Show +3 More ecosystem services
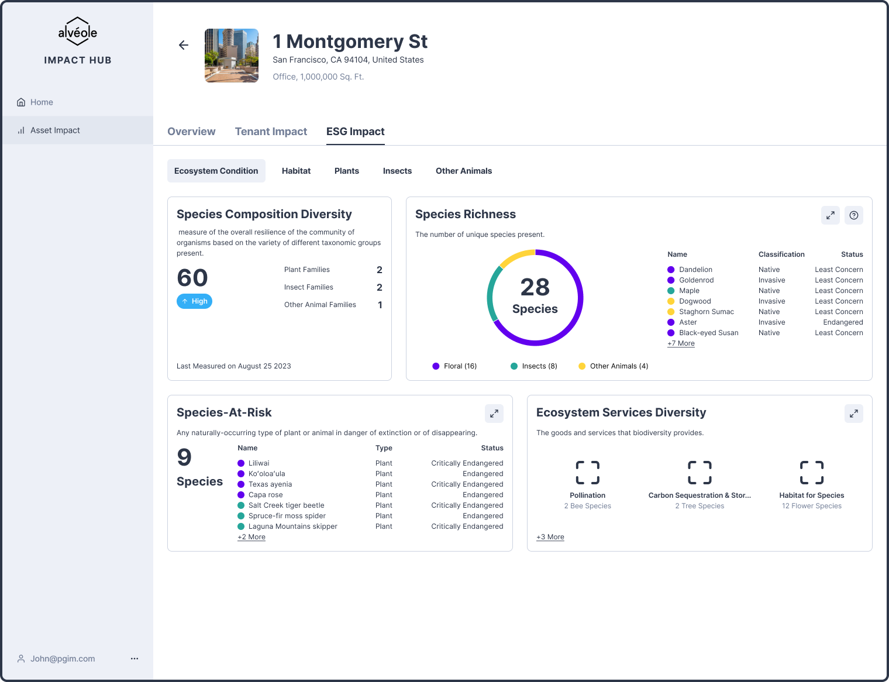Viewport: 889px width, 682px height. pos(550,537)
